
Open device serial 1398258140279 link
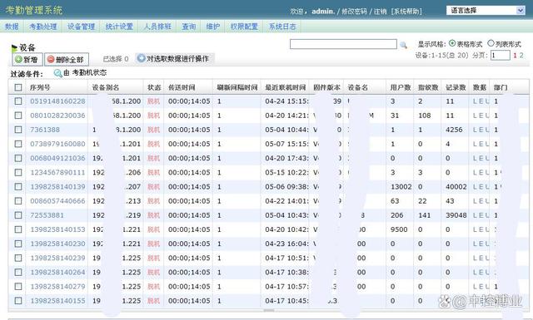(57, 287)
